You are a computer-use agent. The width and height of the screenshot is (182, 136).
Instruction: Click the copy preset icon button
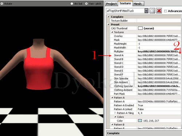[152, 11]
